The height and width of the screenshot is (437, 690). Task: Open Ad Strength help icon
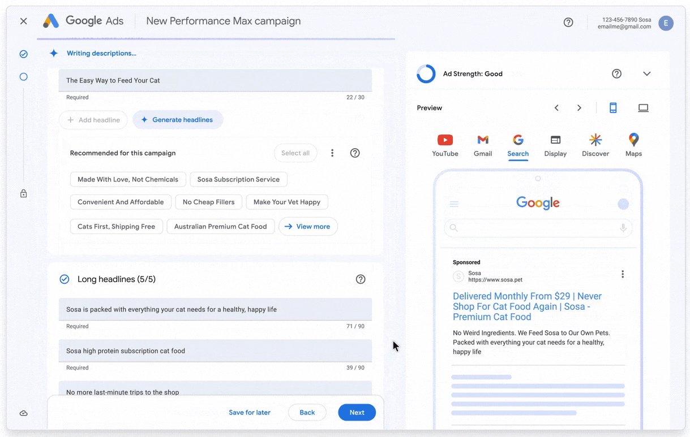(617, 73)
